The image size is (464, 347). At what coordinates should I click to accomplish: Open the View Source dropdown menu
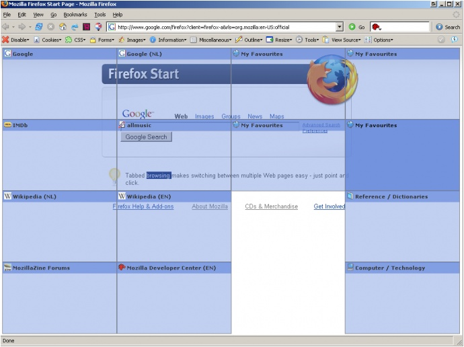tap(342, 40)
